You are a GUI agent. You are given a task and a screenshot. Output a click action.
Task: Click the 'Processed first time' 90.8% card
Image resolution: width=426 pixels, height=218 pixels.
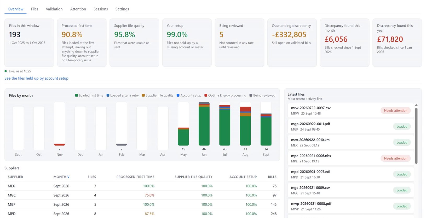(x=82, y=43)
